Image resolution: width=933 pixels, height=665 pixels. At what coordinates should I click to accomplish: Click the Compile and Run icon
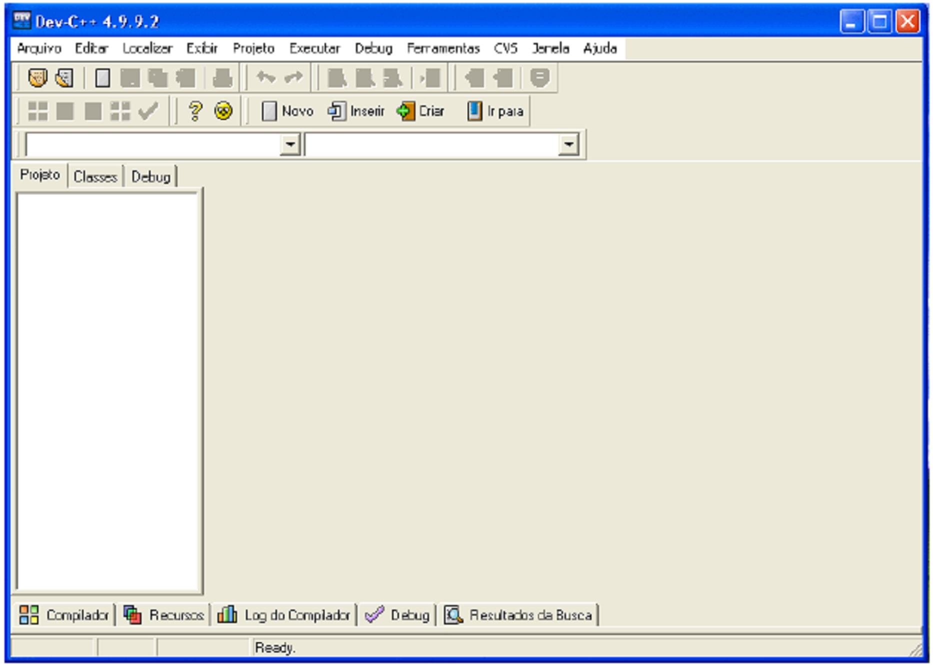[93, 111]
